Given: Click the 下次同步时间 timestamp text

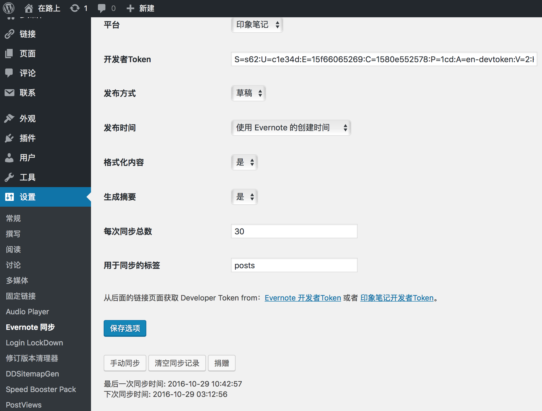Looking at the screenshot, I should 166,394.
